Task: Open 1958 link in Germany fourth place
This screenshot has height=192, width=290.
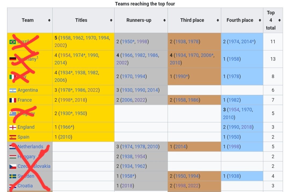Action: click(x=234, y=59)
